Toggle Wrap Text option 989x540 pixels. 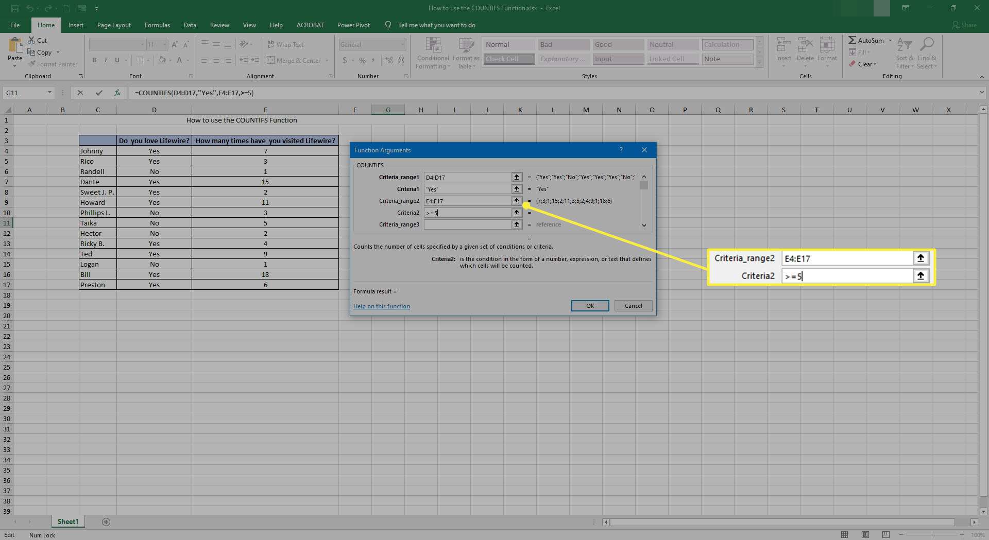pyautogui.click(x=285, y=45)
